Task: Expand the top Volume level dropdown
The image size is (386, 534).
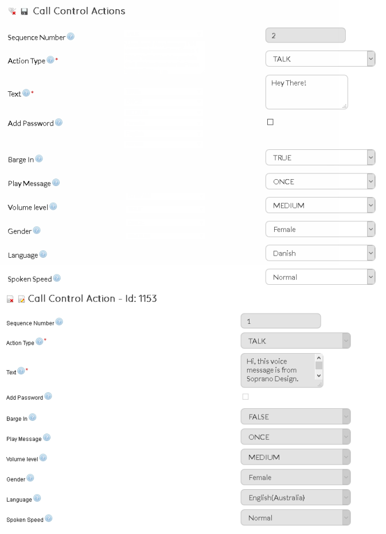Action: tap(320, 206)
